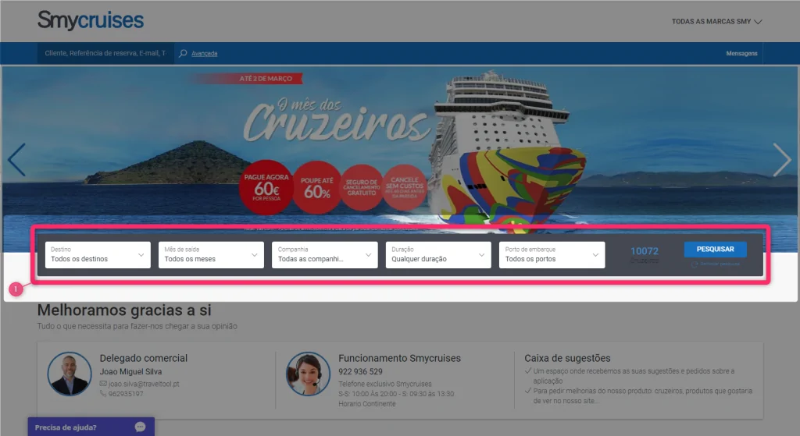Select the Duração dropdown
This screenshot has height=436, width=800.
point(438,255)
